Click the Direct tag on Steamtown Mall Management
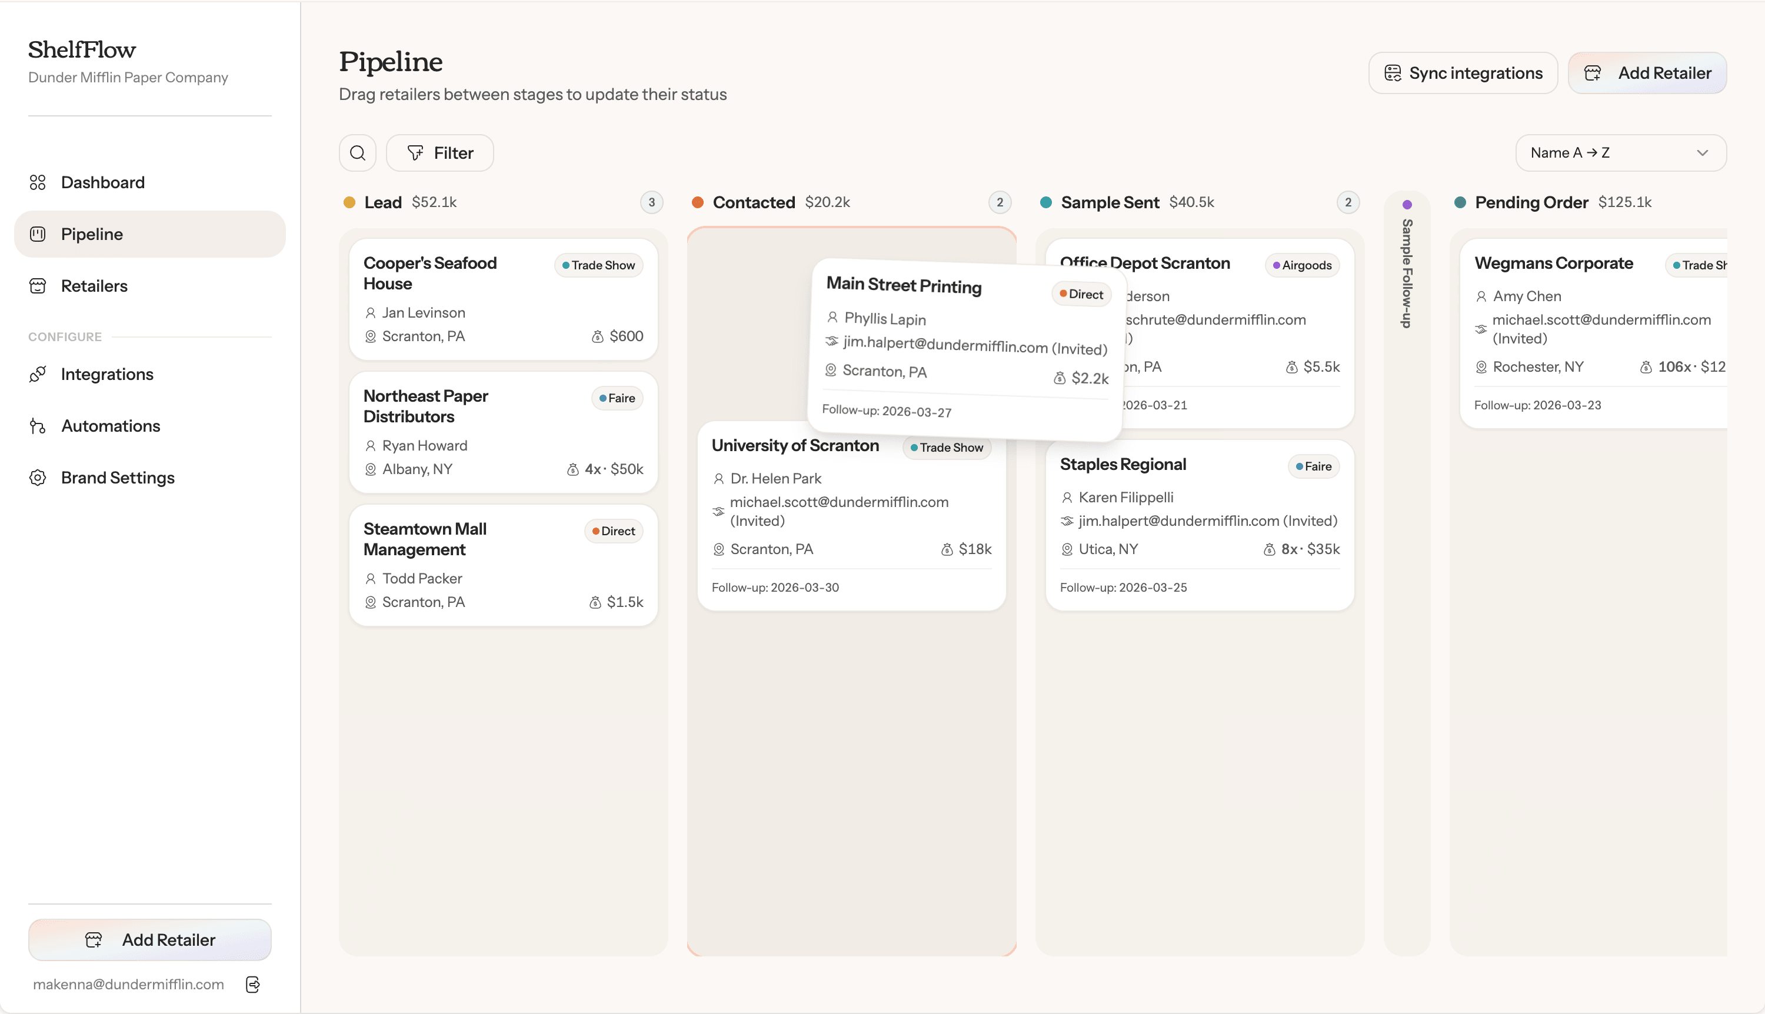Image resolution: width=1765 pixels, height=1014 pixels. [614, 531]
